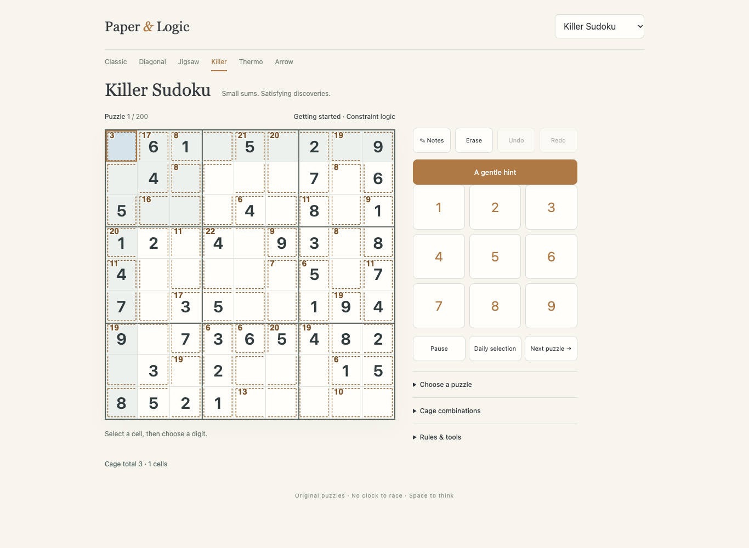
Task: Choose digit 3 on the number pad
Action: pos(551,207)
